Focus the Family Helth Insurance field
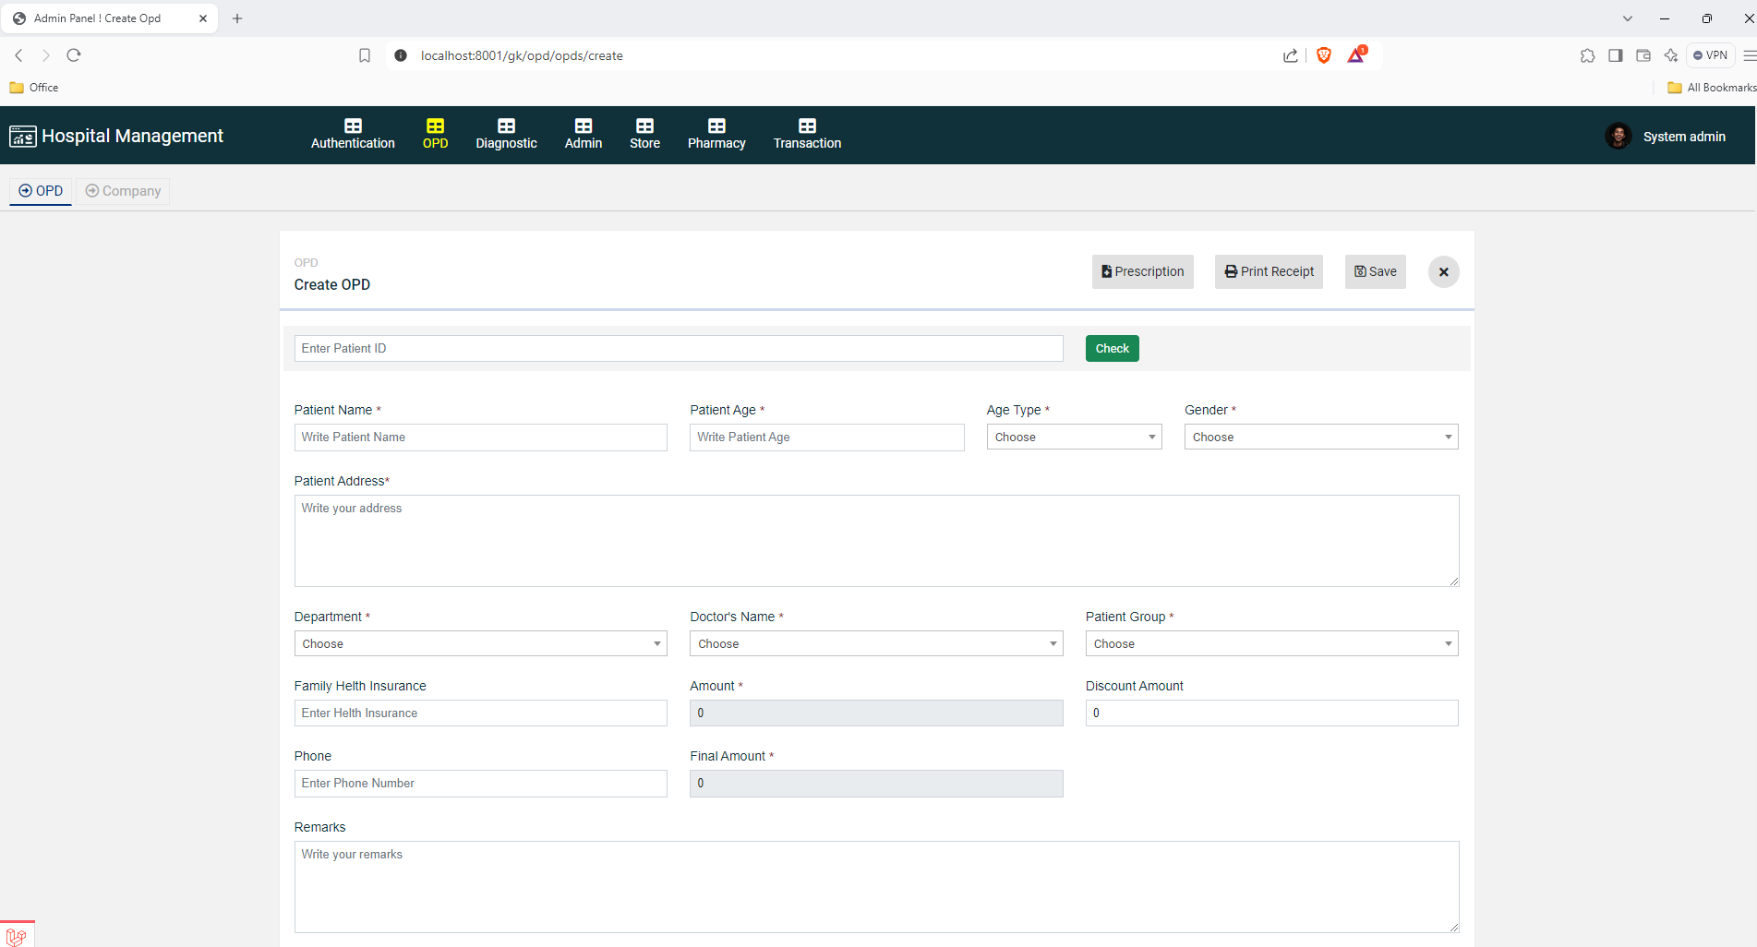The image size is (1757, 947). point(480,713)
